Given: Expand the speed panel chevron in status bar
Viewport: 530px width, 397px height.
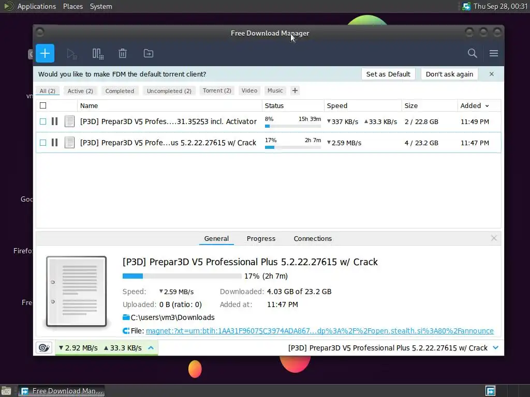Looking at the screenshot, I should [151, 348].
